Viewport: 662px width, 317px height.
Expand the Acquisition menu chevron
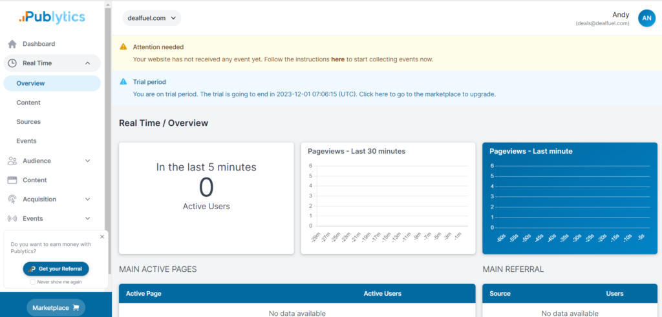[x=88, y=199]
